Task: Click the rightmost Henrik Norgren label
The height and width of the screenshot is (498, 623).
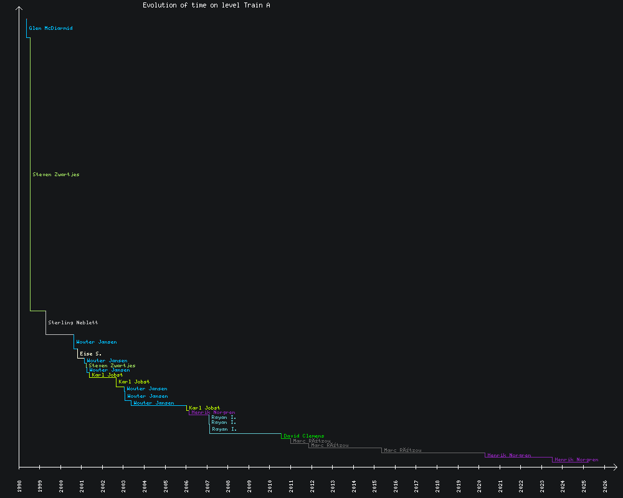Action: (x=576, y=460)
